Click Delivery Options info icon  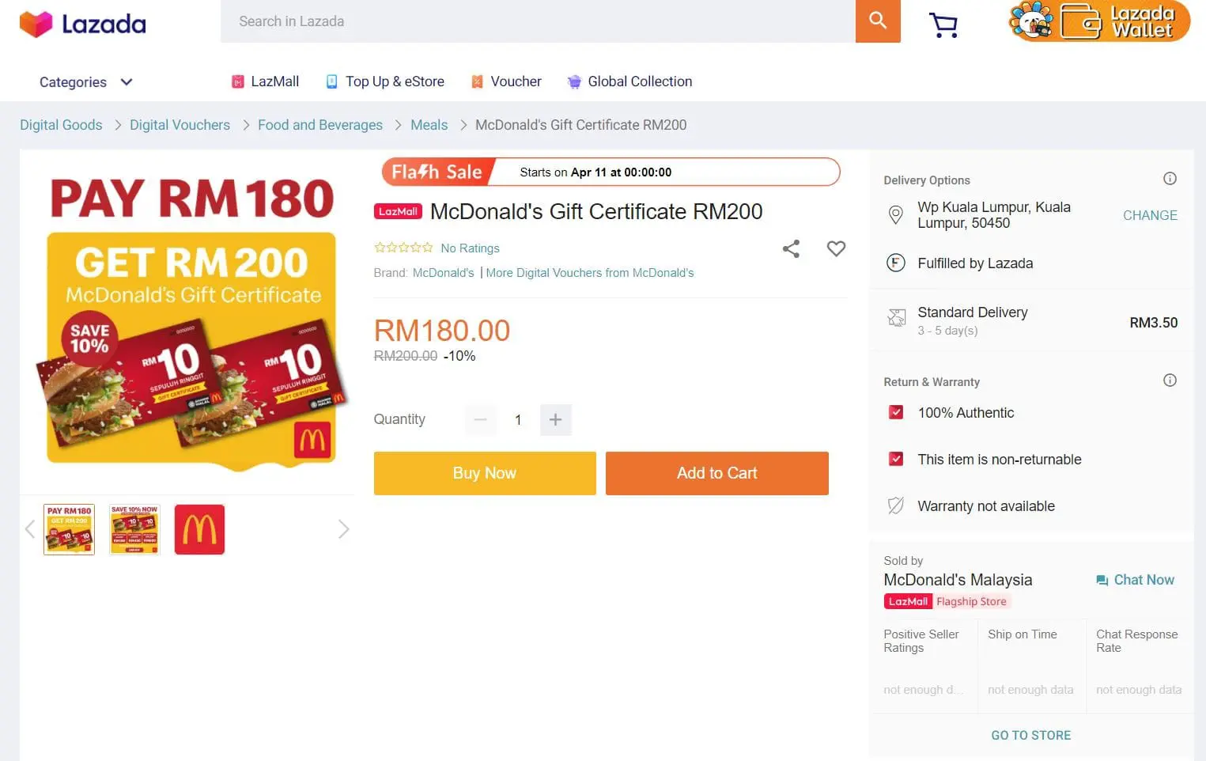[1170, 179]
